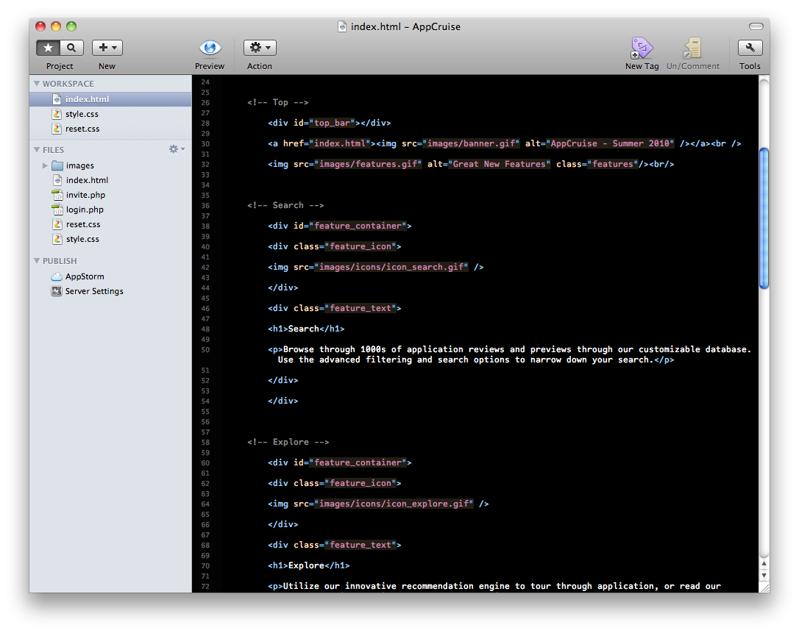Click the Explore comment line
This screenshot has width=799, height=633.
coord(288,442)
